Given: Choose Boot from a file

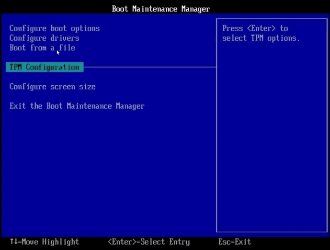Looking at the screenshot, I should point(42,48).
